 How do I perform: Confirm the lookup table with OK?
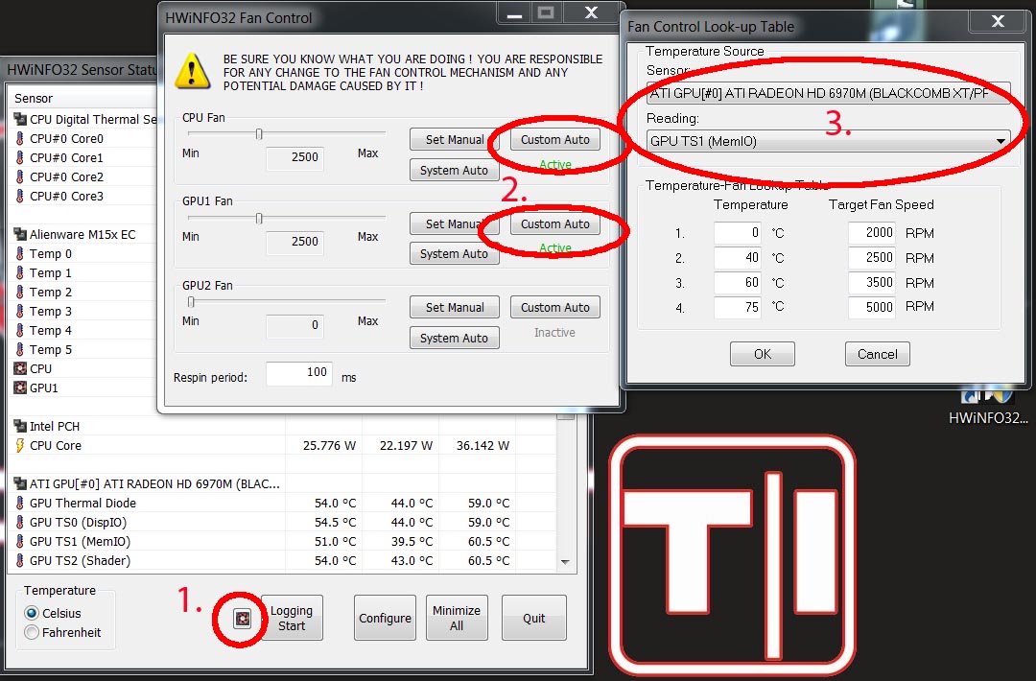tap(763, 354)
